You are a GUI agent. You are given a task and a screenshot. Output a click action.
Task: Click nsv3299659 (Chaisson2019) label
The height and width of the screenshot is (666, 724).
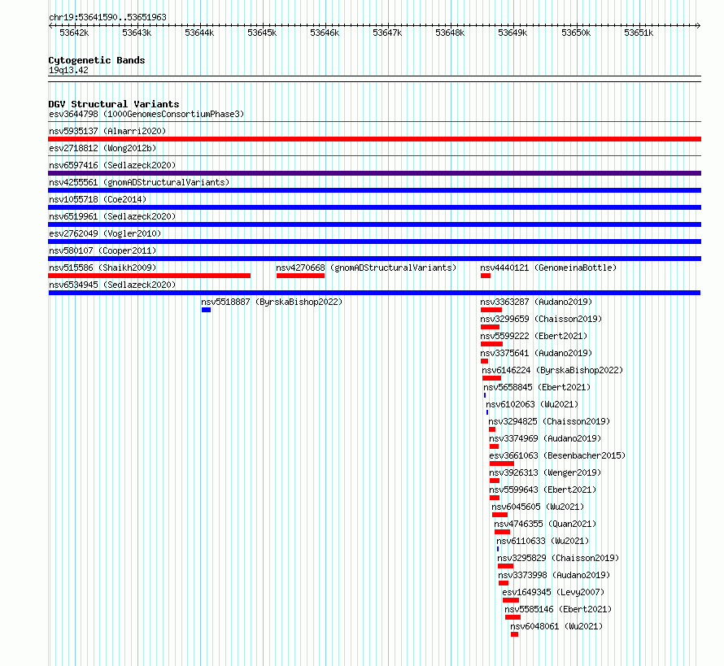coord(541,319)
